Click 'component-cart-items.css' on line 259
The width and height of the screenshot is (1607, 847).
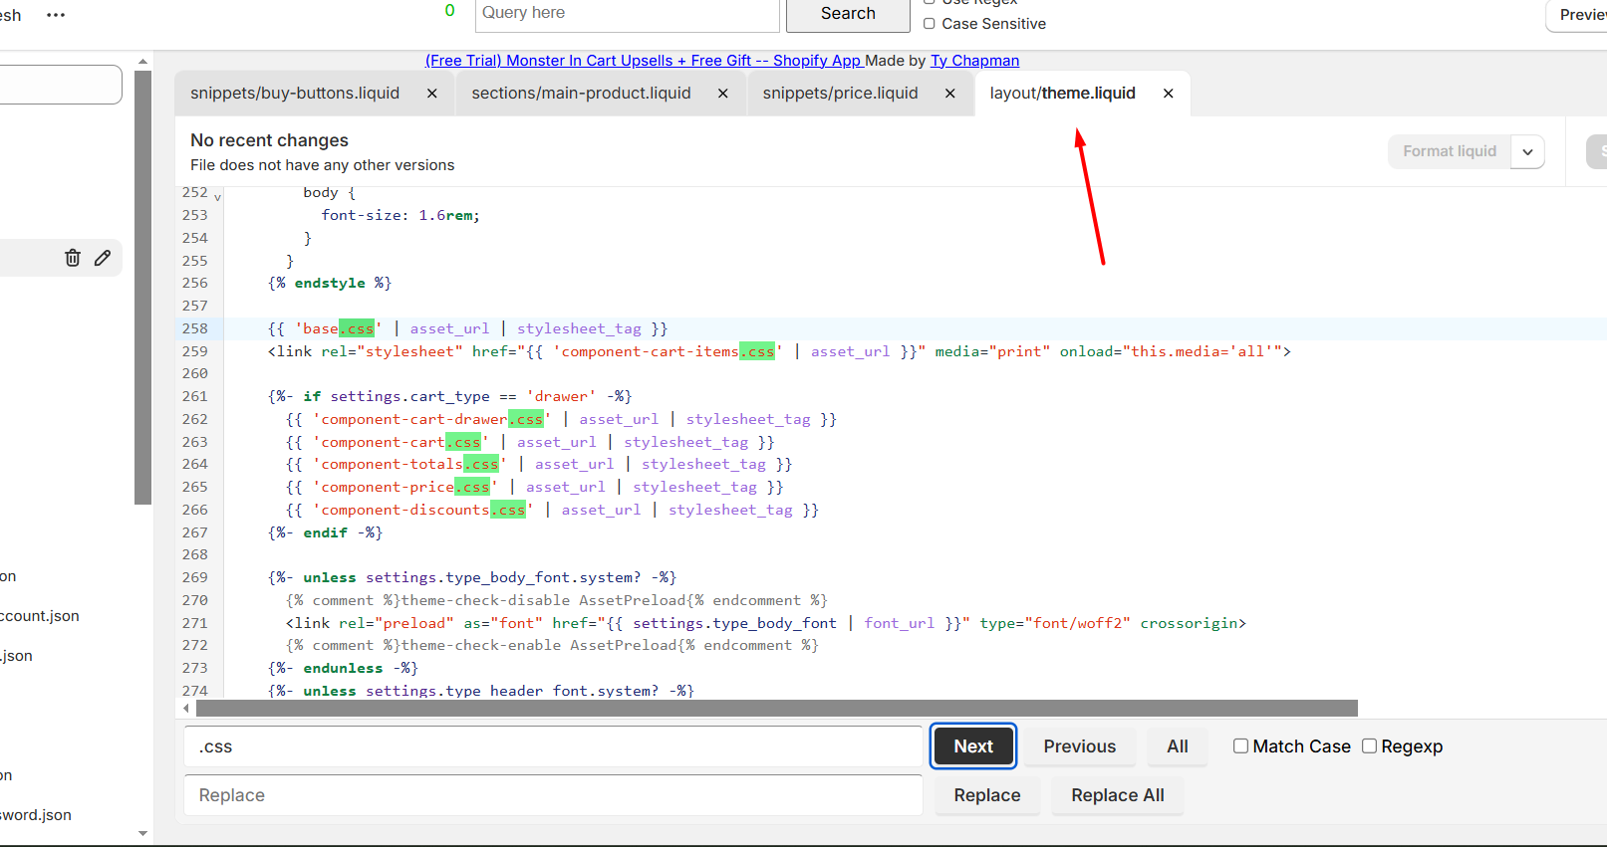point(669,351)
